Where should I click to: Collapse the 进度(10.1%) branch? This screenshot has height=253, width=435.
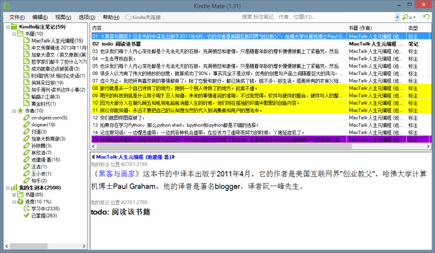click(14, 202)
